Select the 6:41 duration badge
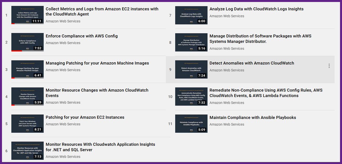342x164 pixels. pos(38,75)
